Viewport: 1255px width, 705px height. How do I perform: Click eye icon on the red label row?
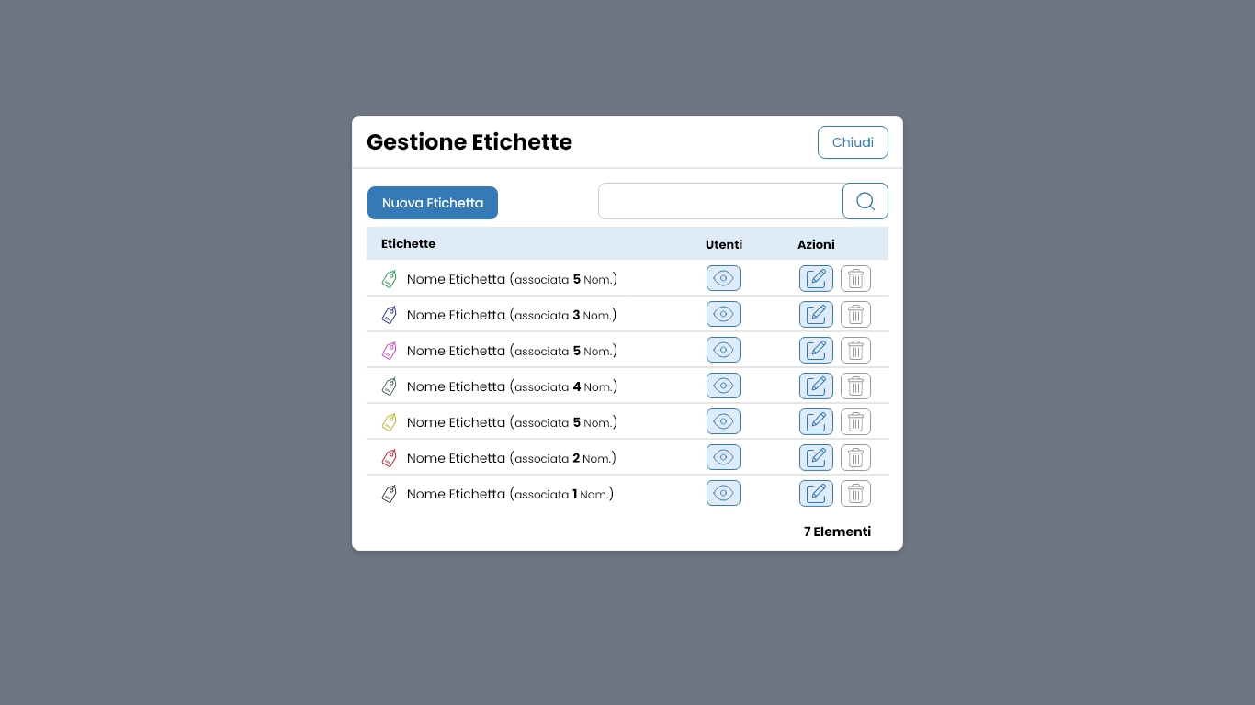pyautogui.click(x=723, y=457)
